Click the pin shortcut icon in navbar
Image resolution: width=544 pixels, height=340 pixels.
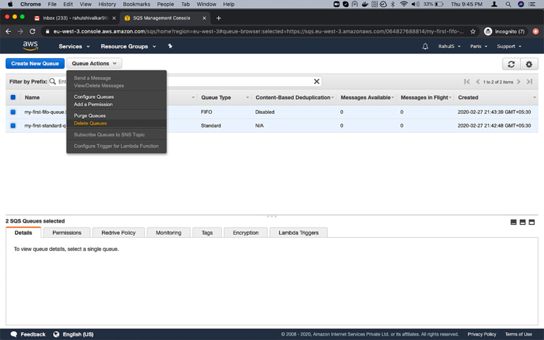(170, 46)
